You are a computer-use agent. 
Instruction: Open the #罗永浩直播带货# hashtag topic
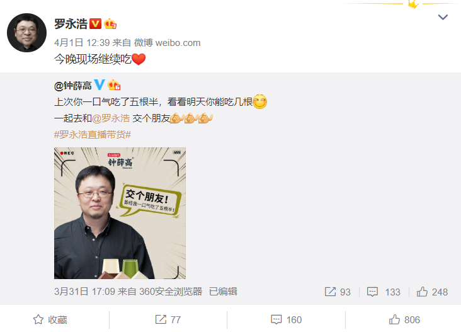[x=93, y=135]
